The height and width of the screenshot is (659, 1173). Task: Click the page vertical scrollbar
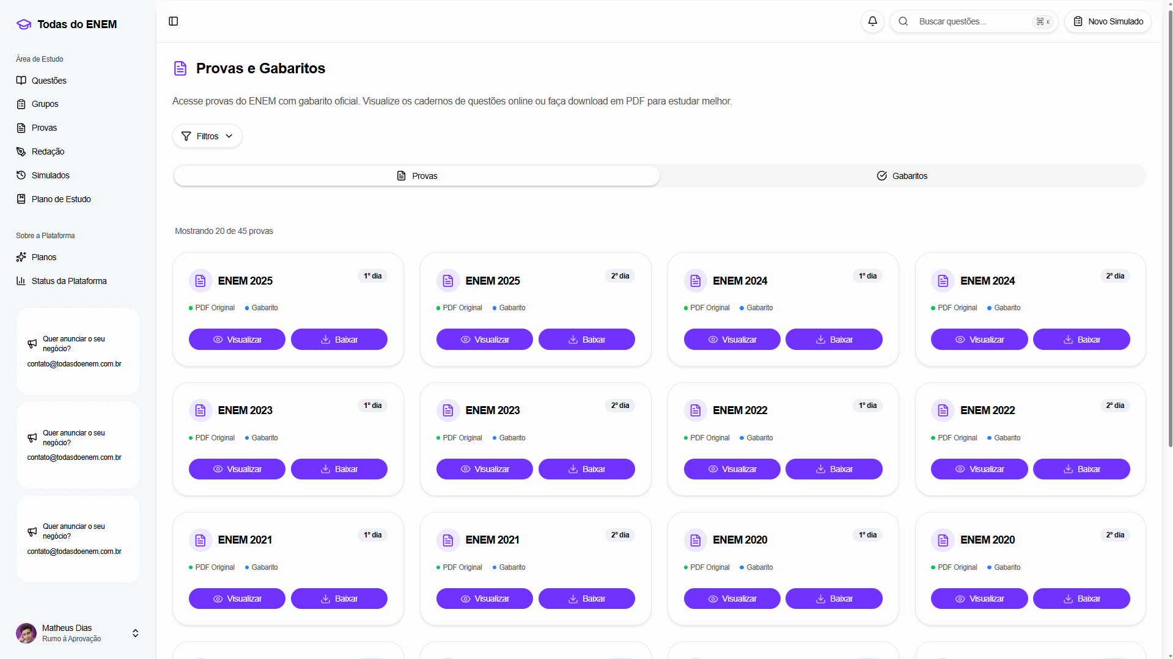(1170, 229)
